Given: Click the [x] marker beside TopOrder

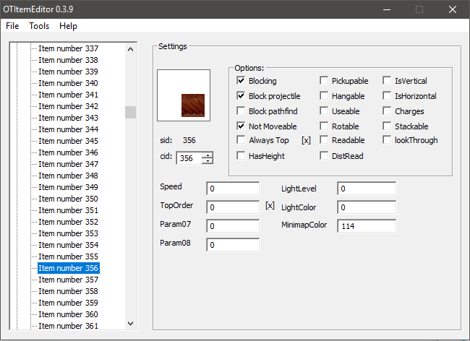Looking at the screenshot, I should [x=270, y=205].
